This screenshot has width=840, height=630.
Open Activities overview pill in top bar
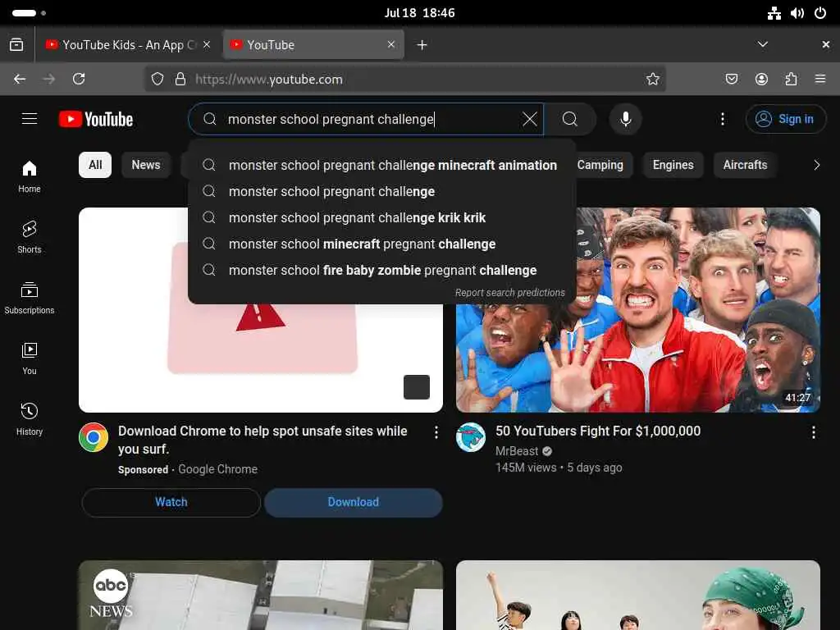pos(29,13)
